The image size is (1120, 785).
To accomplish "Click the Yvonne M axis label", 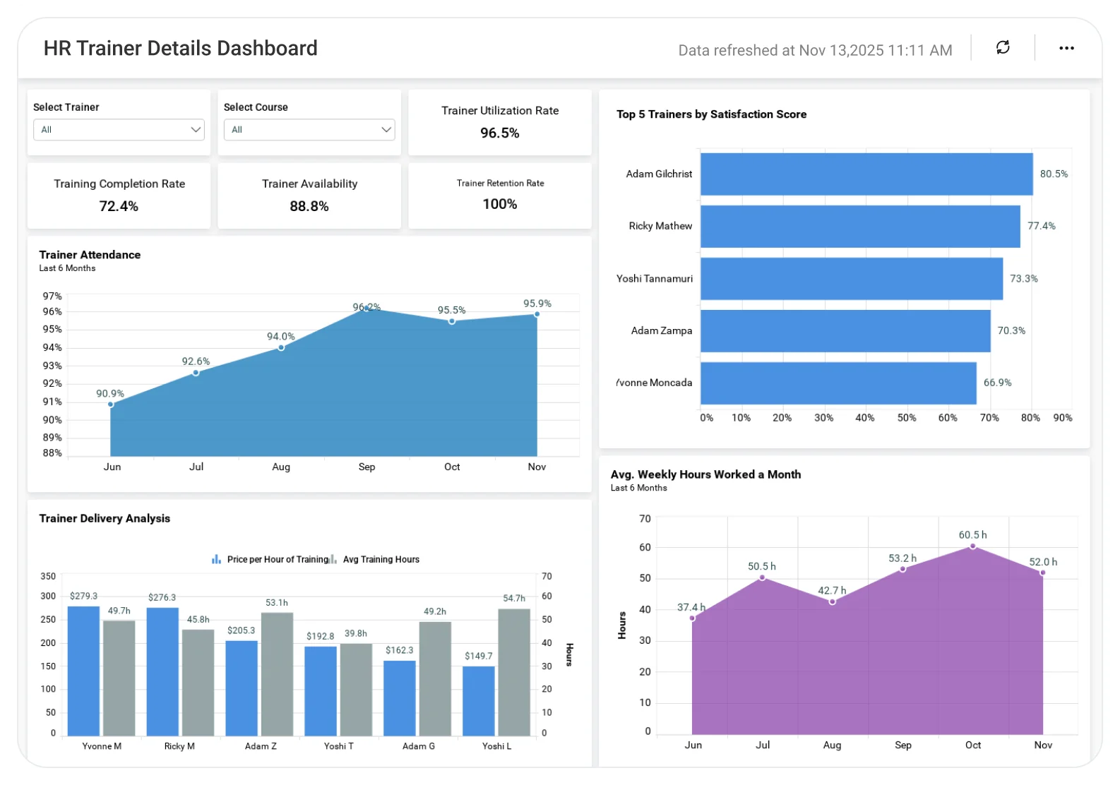I will (x=102, y=746).
